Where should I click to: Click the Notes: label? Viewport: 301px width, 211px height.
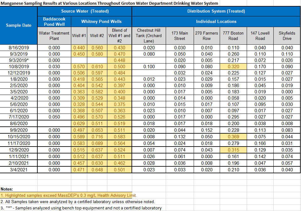pyautogui.click(x=7, y=189)
